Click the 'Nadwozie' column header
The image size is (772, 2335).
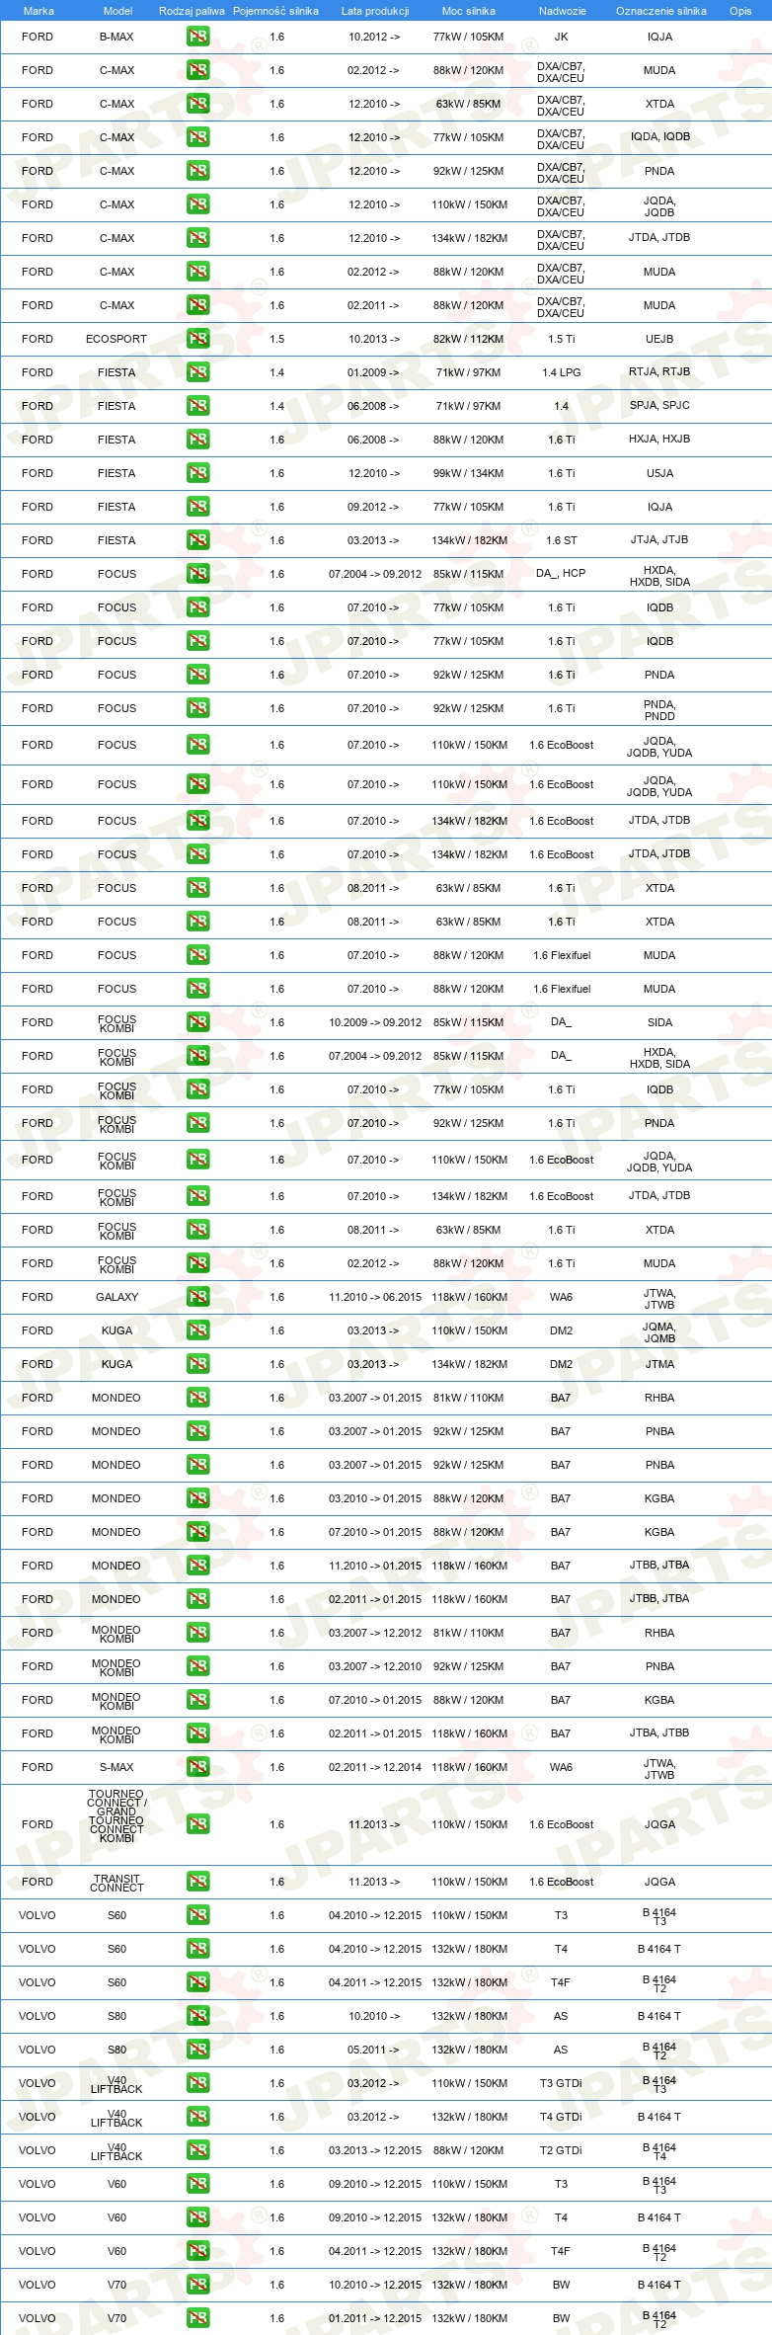coord(563,11)
